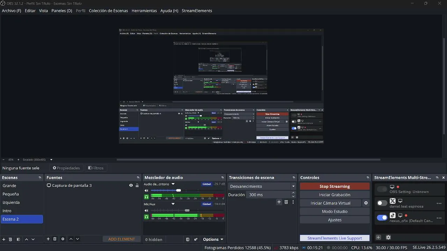Image resolution: width=447 pixels, height=251 pixels.
Task: Open the Editar menu
Action: pos(30,11)
